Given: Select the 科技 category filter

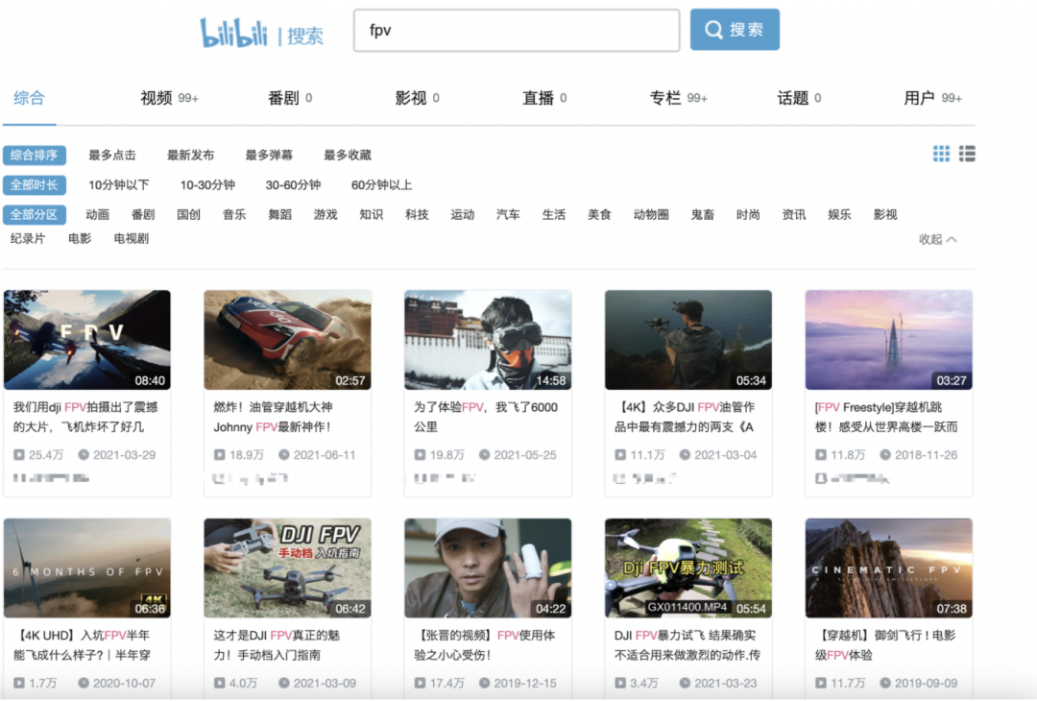Looking at the screenshot, I should [x=417, y=214].
